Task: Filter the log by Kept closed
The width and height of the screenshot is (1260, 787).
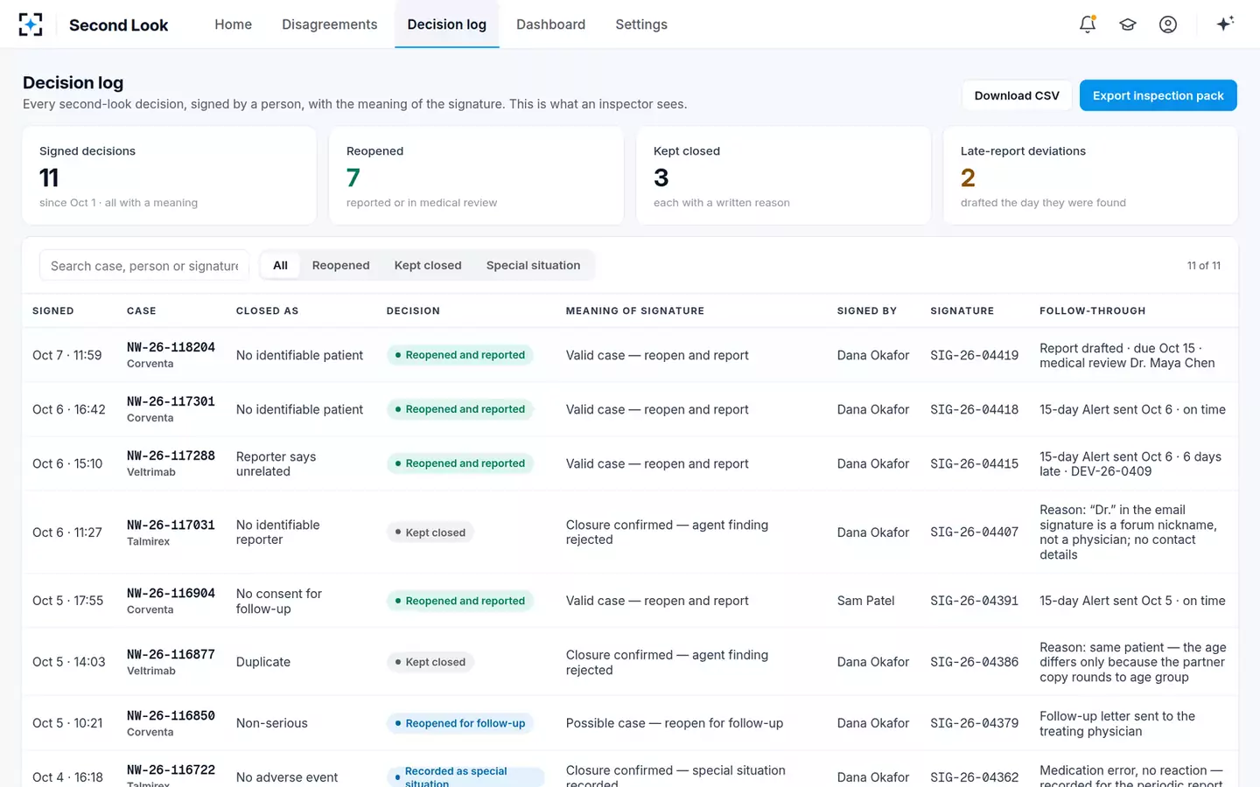Action: coord(428,265)
